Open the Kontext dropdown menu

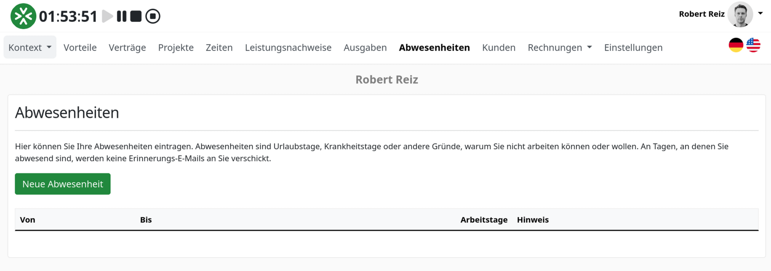(30, 47)
